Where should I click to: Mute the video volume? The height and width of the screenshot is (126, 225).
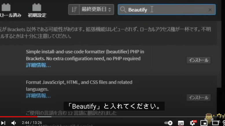[14, 123]
